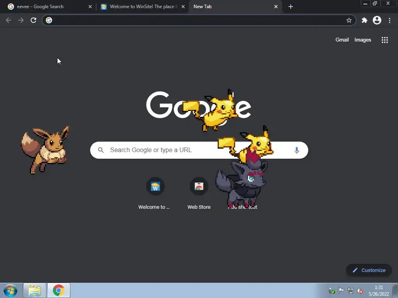The height and width of the screenshot is (298, 398).
Task: Select the New Tab tab
Action: point(235,7)
